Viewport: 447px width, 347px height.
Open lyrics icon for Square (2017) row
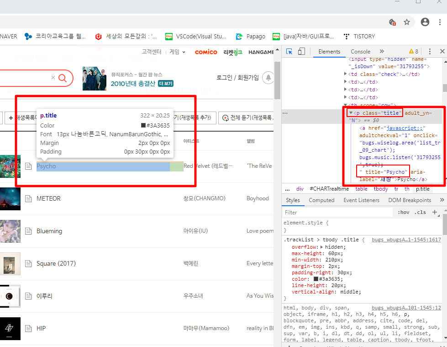pos(28,263)
